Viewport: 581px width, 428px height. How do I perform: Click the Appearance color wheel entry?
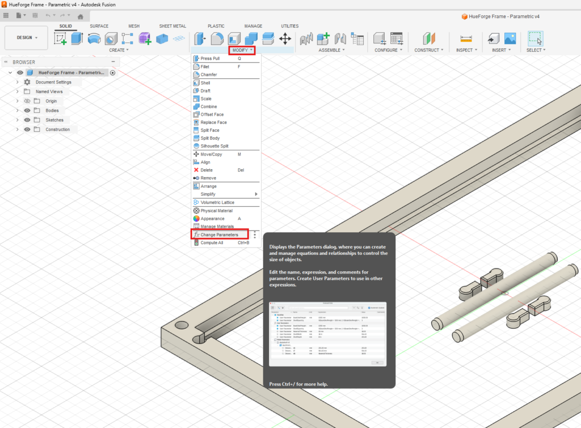click(212, 219)
